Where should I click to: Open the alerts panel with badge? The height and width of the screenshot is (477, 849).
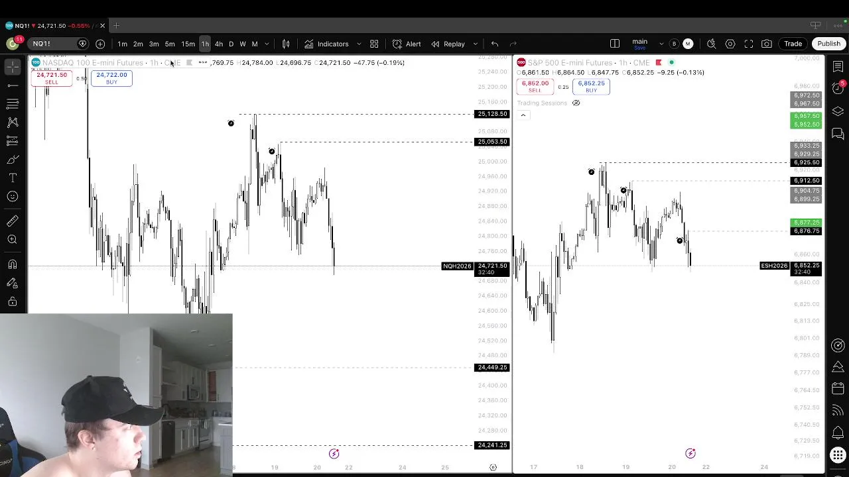pos(838,89)
